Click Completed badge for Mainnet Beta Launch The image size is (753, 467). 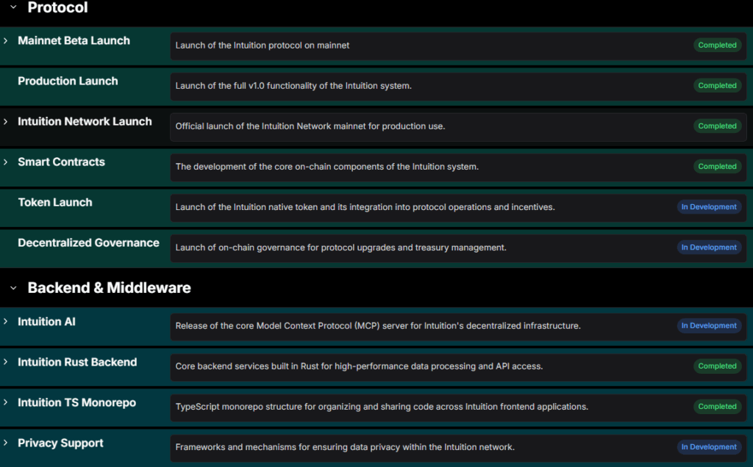point(717,46)
